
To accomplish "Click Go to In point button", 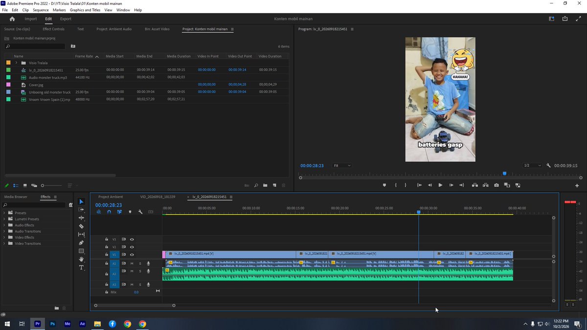I will pyautogui.click(x=419, y=185).
